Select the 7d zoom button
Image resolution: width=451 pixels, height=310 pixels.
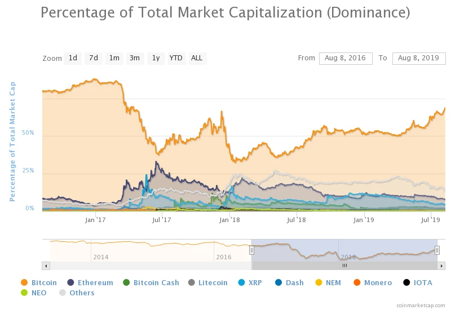pyautogui.click(x=94, y=58)
